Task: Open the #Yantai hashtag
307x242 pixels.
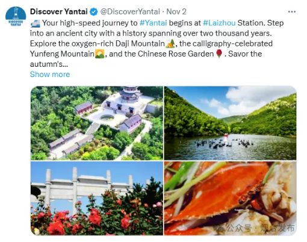Action: tap(153, 23)
